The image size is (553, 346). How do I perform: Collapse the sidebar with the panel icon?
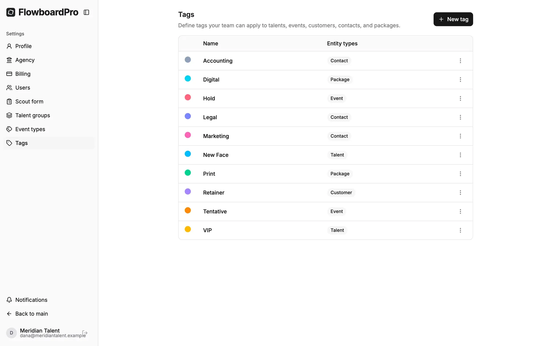tap(86, 12)
